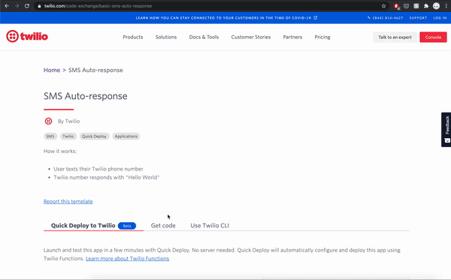This screenshot has width=451, height=280.
Task: Switch to Quick Deploy to Twilio tab
Action: click(x=93, y=225)
